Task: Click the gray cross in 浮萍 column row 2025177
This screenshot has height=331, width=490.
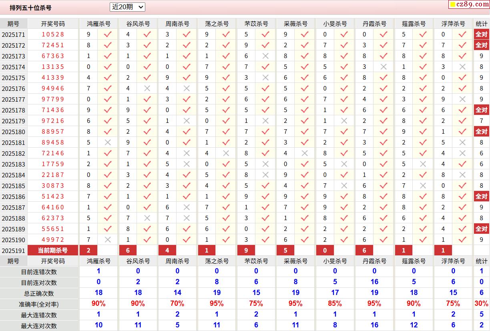Action: [x=462, y=99]
